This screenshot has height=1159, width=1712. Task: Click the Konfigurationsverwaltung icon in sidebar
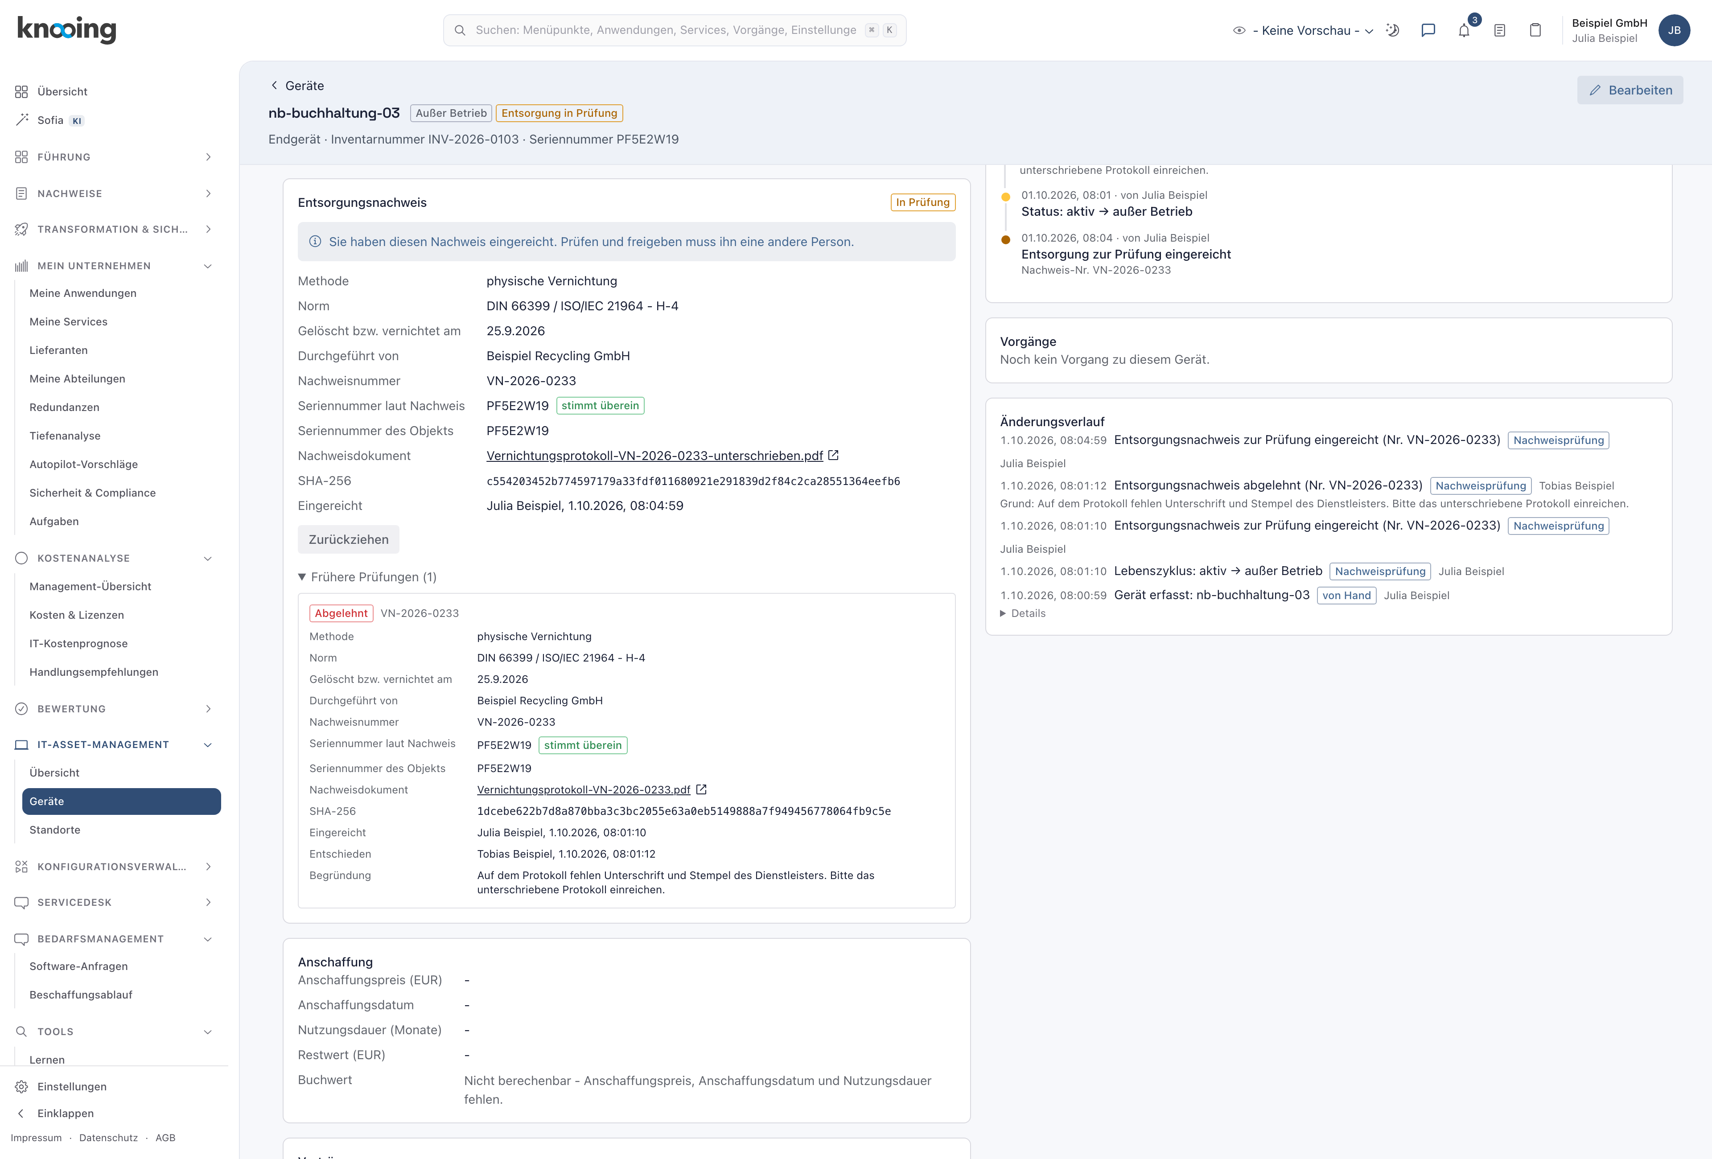[21, 866]
